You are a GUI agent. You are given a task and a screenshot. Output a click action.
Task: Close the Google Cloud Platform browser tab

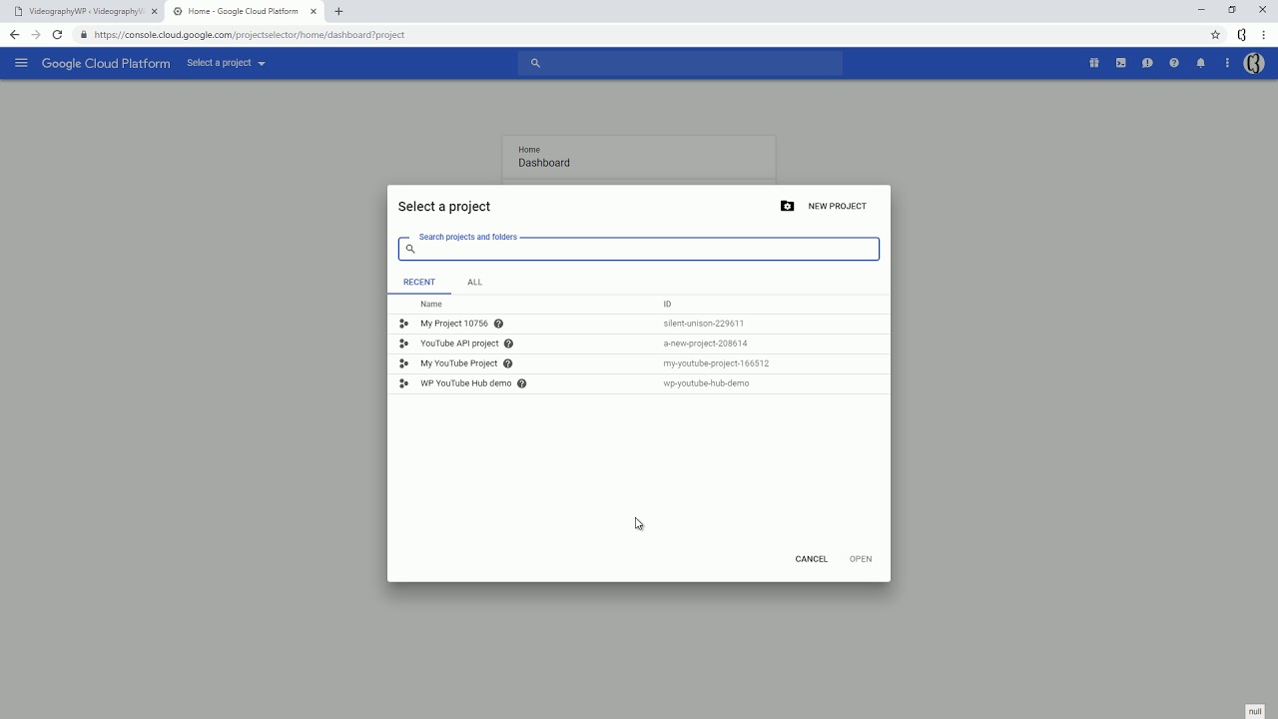(x=314, y=11)
